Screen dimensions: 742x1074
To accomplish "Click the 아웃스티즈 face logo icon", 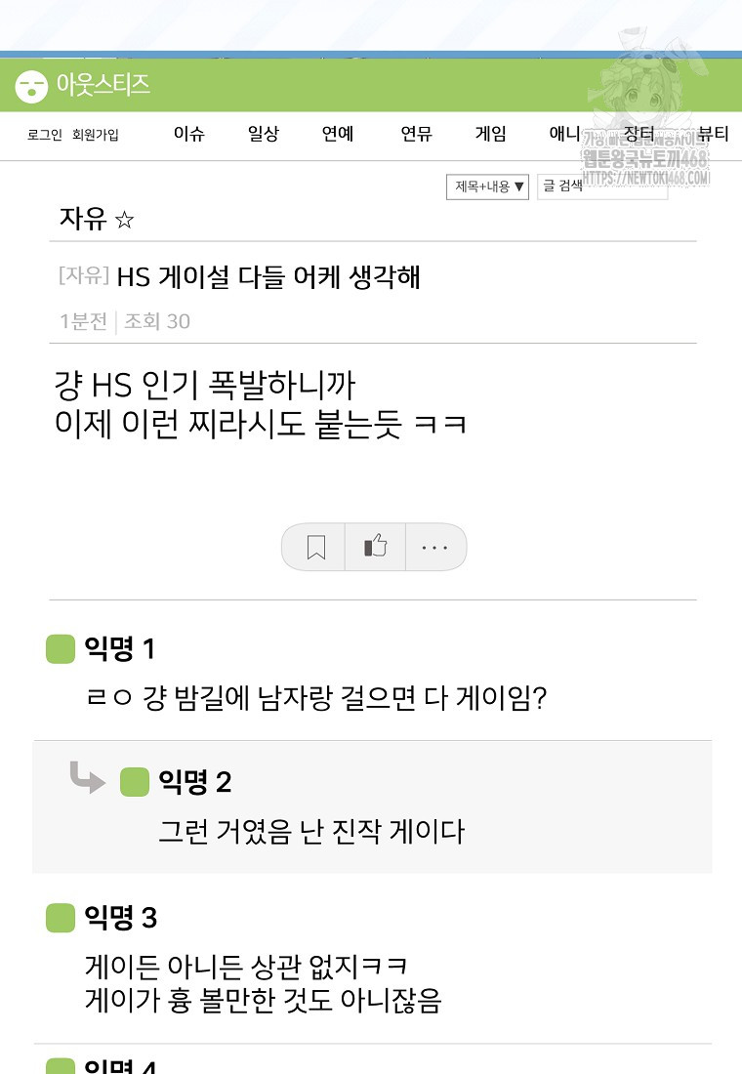I will coord(31,86).
